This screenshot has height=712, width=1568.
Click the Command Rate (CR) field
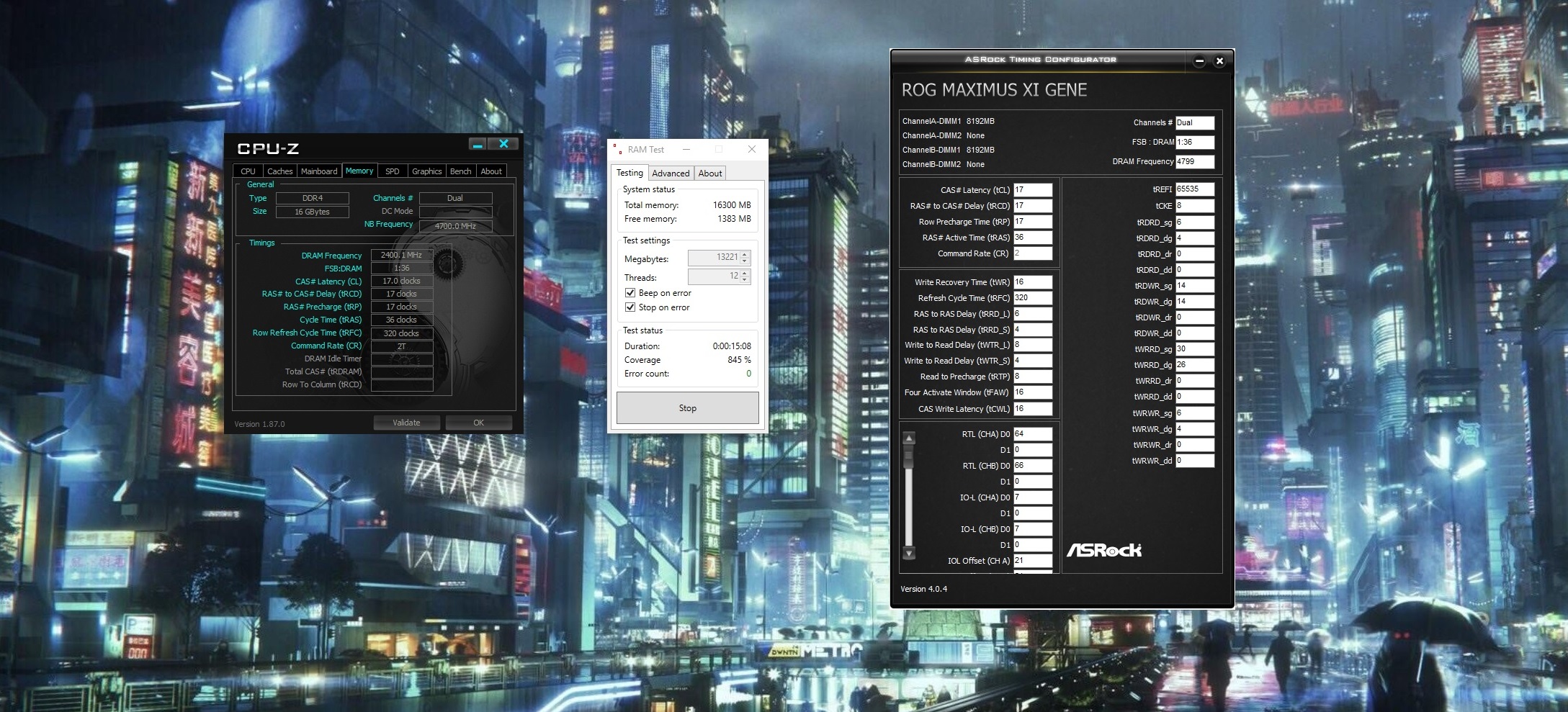(x=1033, y=253)
